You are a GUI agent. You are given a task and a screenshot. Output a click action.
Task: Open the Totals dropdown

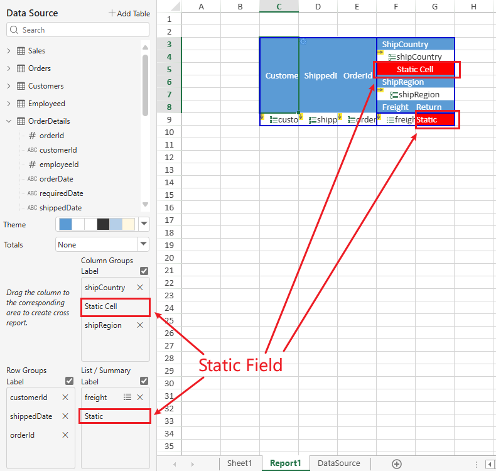tap(144, 244)
